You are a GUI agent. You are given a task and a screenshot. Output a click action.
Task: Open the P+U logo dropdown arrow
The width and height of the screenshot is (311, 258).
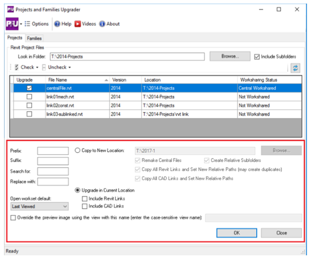click(x=21, y=24)
